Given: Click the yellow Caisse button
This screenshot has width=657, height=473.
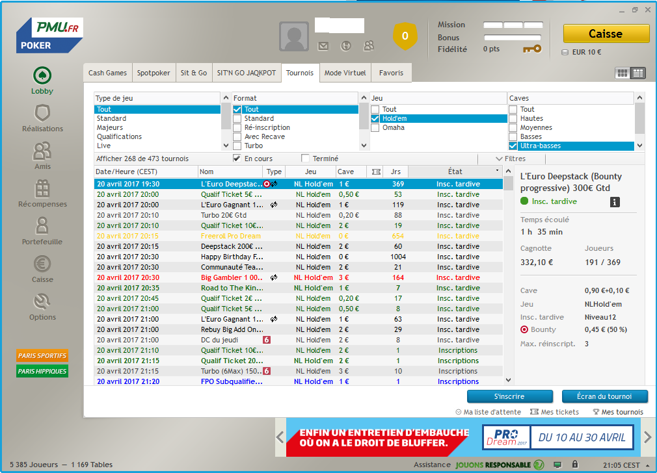Looking at the screenshot, I should [606, 34].
